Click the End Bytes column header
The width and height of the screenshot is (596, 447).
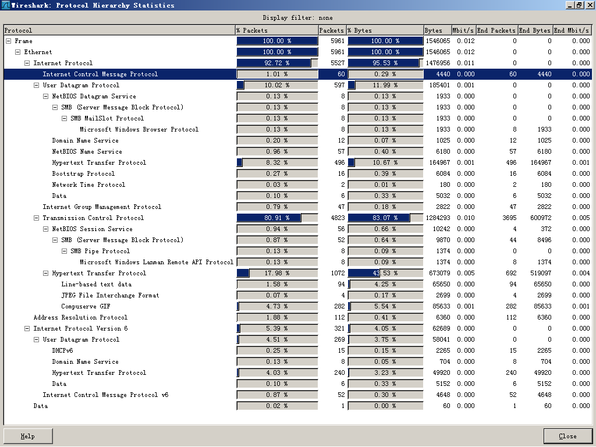pos(534,30)
